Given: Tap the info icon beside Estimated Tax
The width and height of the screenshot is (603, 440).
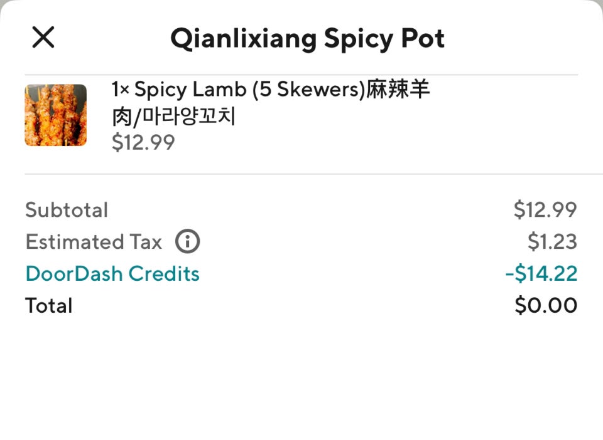Looking at the screenshot, I should [187, 241].
